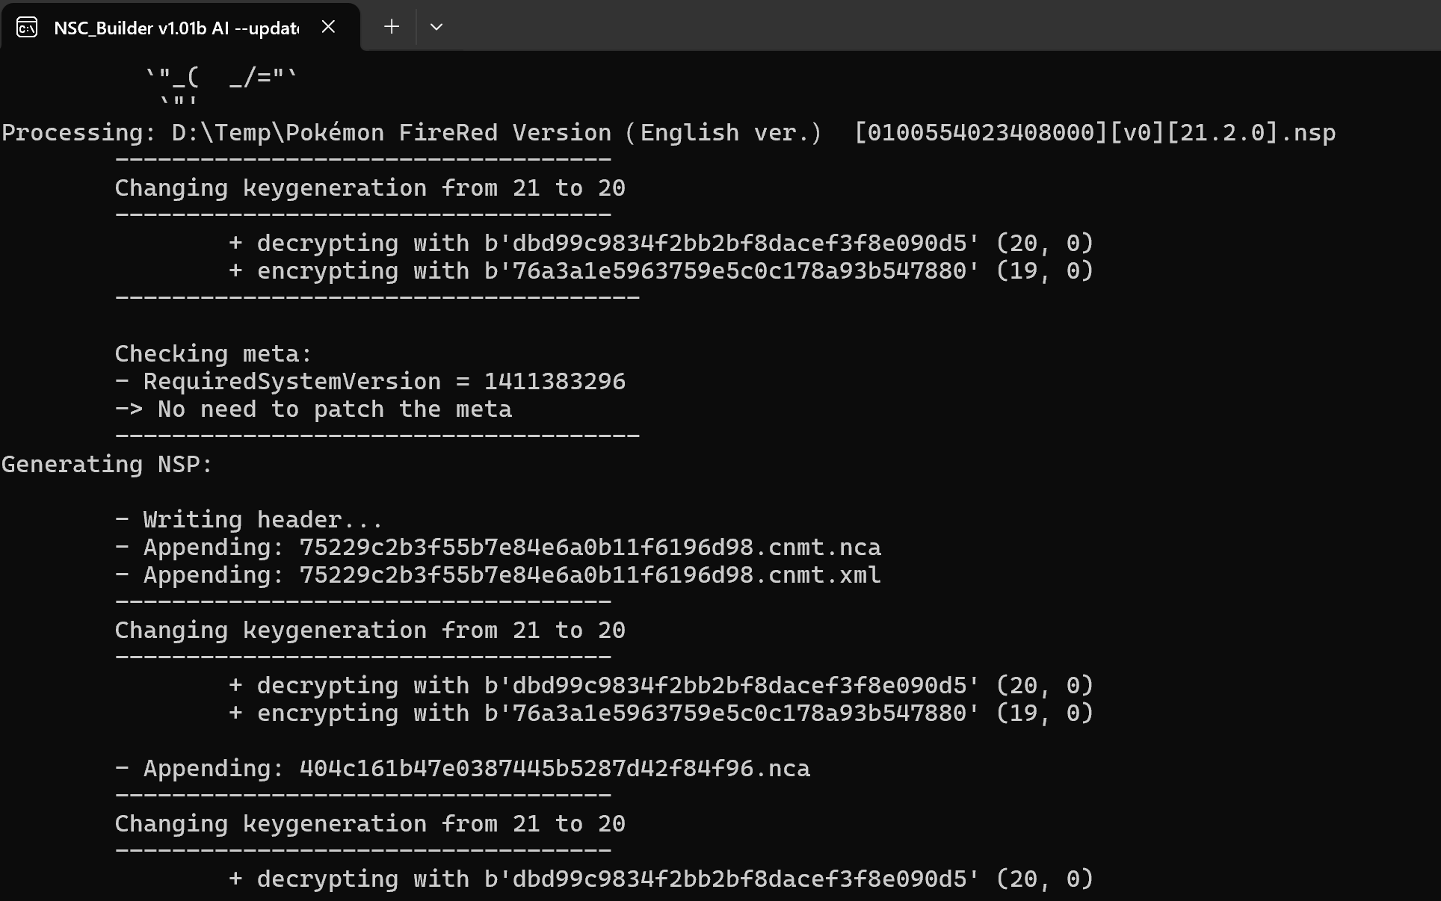
Task: Click the appended .cnmt.xml file name
Action: (x=590, y=575)
